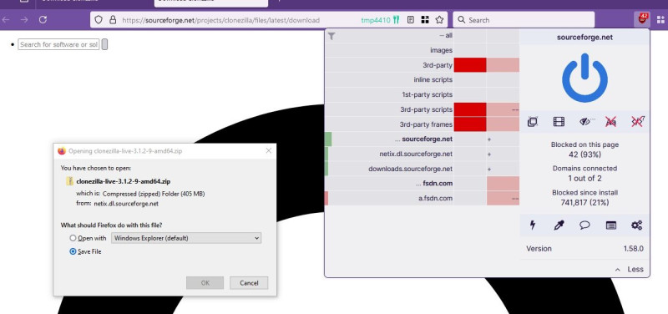Enter element zapper mode with the lightning icon
This screenshot has width=668, height=314.
point(533,225)
